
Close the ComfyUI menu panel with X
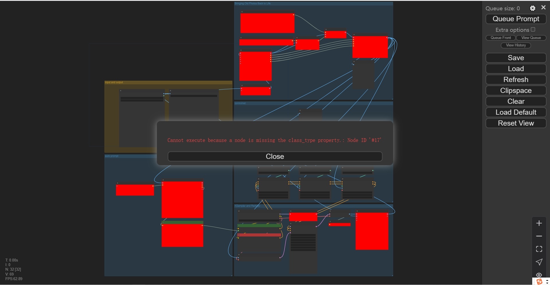pyautogui.click(x=543, y=8)
